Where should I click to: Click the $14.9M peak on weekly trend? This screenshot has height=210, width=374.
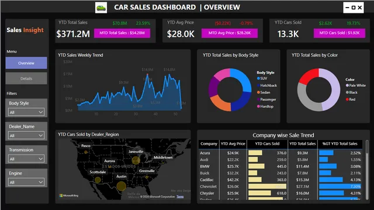click(x=147, y=74)
